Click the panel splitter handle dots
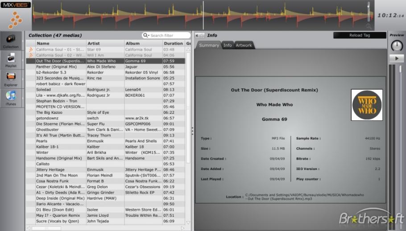The width and height of the screenshot is (406, 231). pyautogui.click(x=192, y=131)
